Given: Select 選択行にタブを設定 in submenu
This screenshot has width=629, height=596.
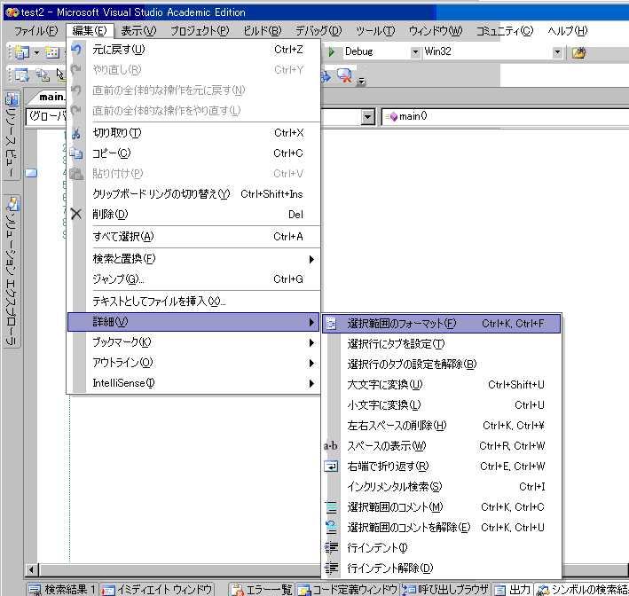Looking at the screenshot, I should click(x=441, y=344).
